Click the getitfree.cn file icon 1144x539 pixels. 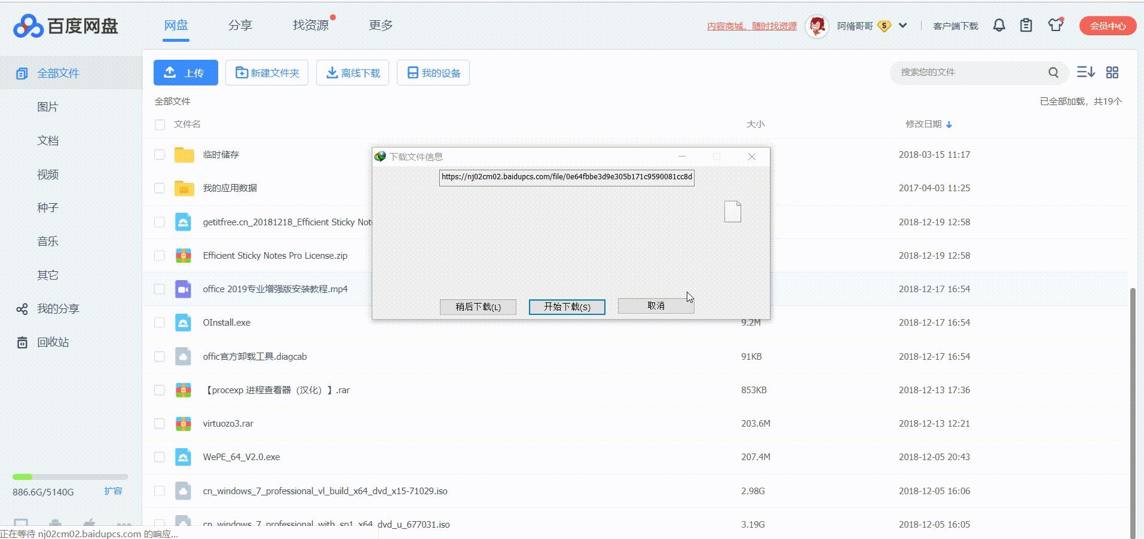tap(183, 222)
